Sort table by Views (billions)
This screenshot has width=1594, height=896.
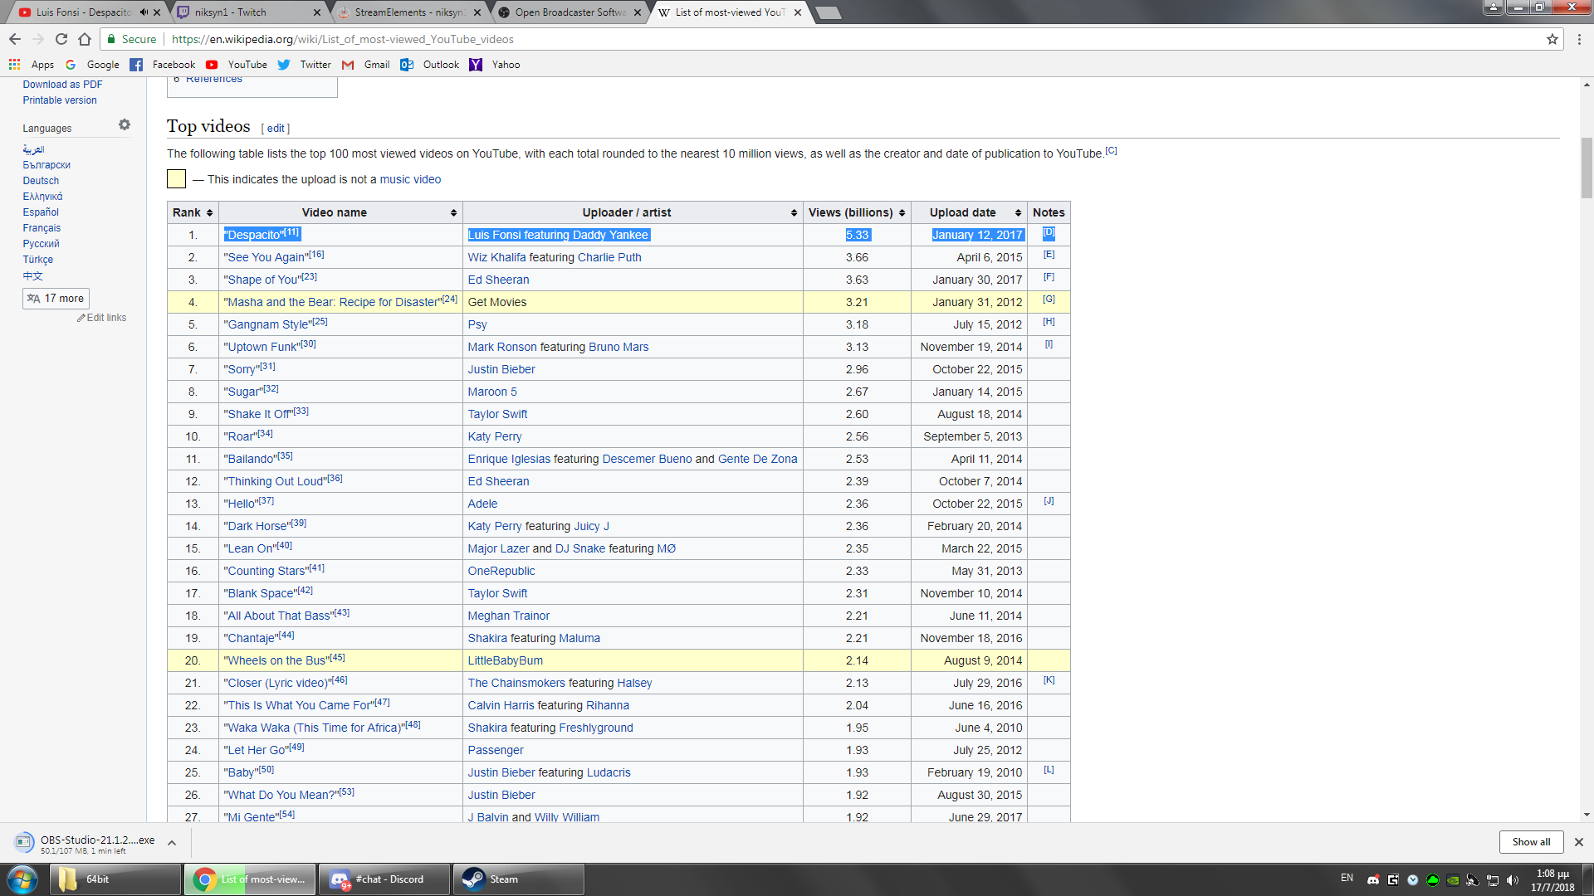(x=902, y=213)
